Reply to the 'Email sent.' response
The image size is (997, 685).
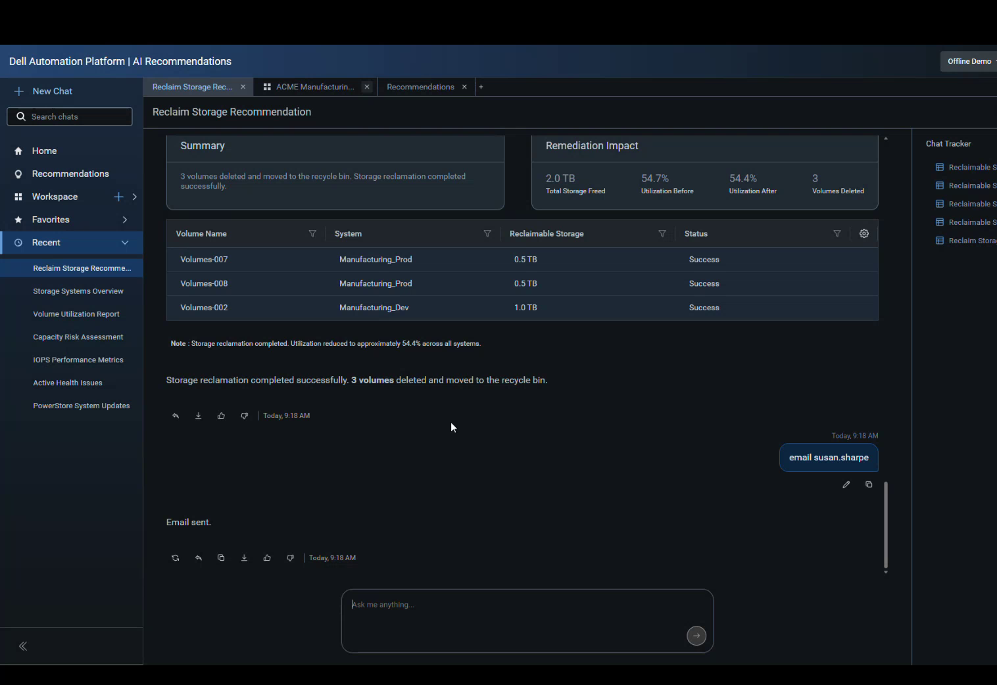point(199,557)
